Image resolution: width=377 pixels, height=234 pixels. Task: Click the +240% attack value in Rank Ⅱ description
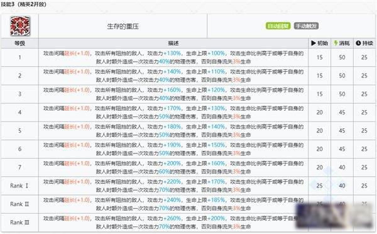(172, 200)
